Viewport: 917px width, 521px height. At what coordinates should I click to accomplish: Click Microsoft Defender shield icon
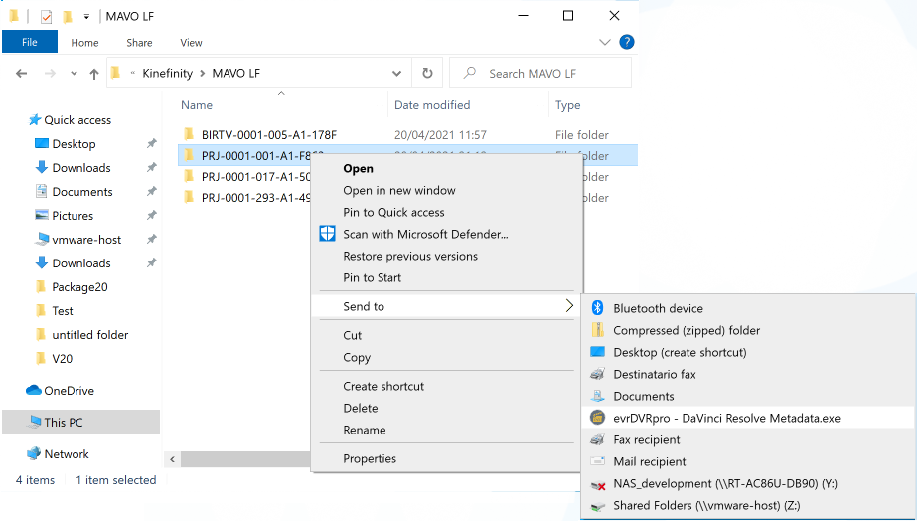[x=327, y=234]
